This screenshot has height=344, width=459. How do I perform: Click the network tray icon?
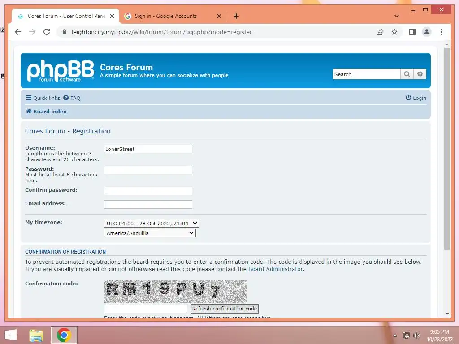pos(406,335)
